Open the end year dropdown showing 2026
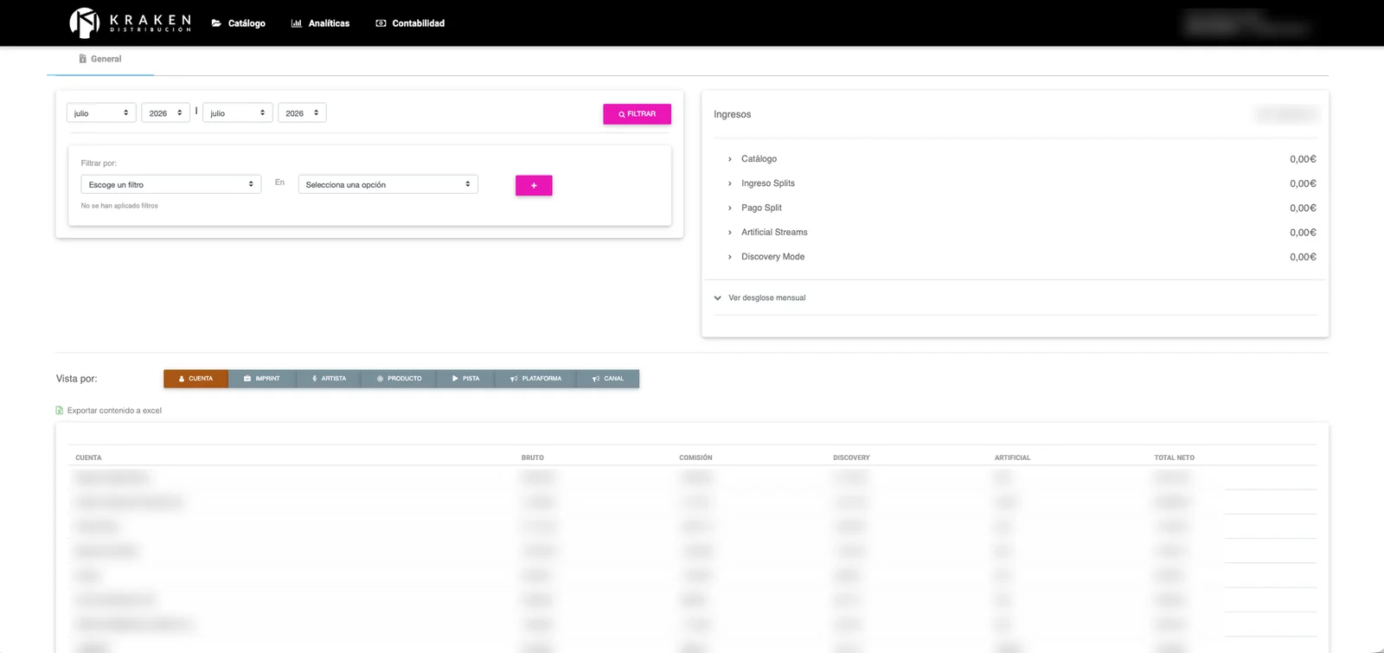 coord(302,113)
